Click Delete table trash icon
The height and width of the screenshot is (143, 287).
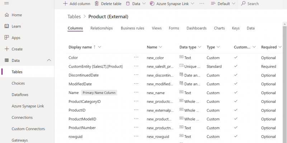point(97,4)
